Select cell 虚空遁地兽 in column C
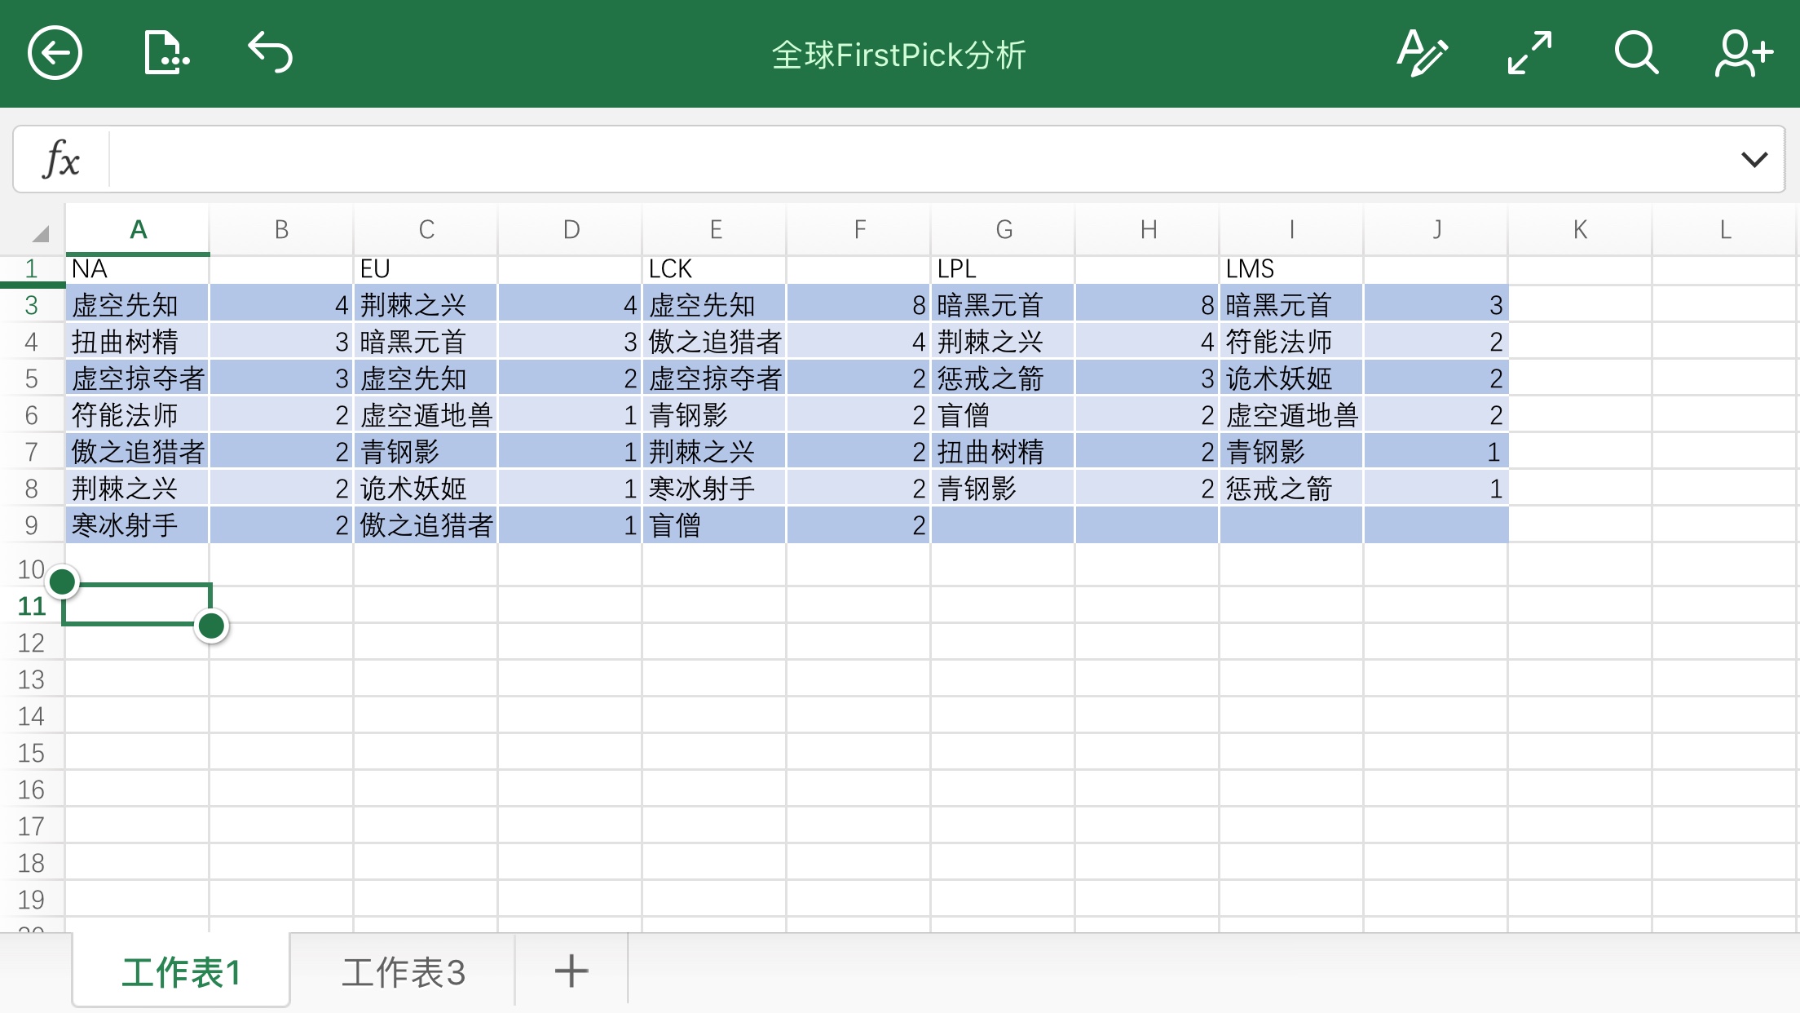 pos(426,415)
